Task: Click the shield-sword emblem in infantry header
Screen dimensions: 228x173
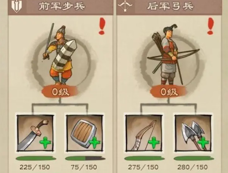Action: (16, 6)
